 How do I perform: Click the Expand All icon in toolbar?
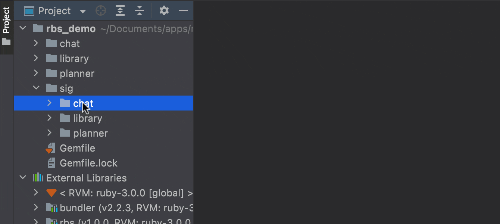[x=120, y=10]
